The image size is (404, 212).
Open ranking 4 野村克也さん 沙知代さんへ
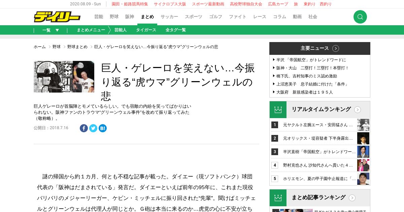[x=318, y=165]
